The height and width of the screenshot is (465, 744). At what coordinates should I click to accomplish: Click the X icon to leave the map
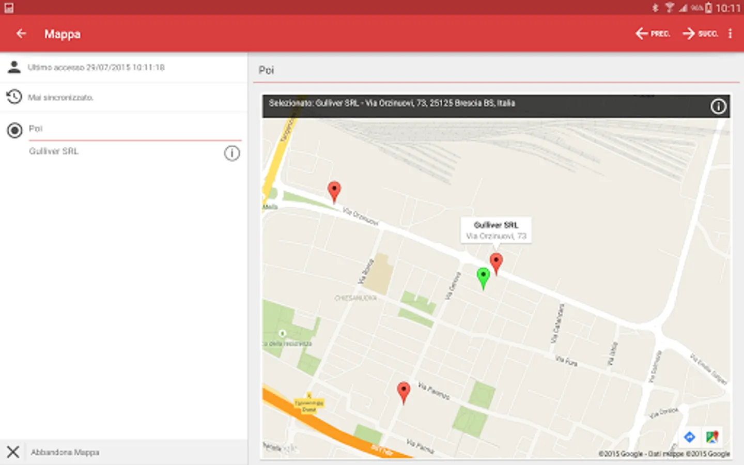tap(13, 452)
